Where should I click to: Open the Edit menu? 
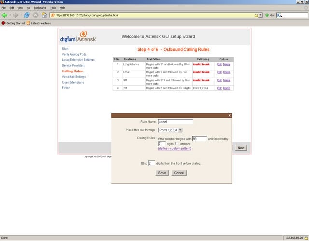12,8
